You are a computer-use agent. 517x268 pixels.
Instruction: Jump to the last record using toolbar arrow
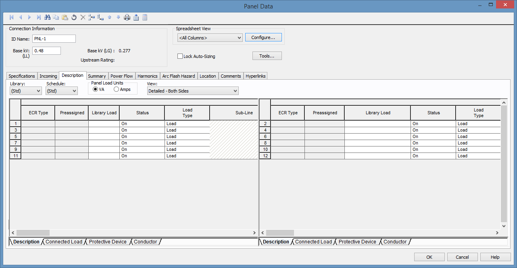pyautogui.click(x=38, y=17)
